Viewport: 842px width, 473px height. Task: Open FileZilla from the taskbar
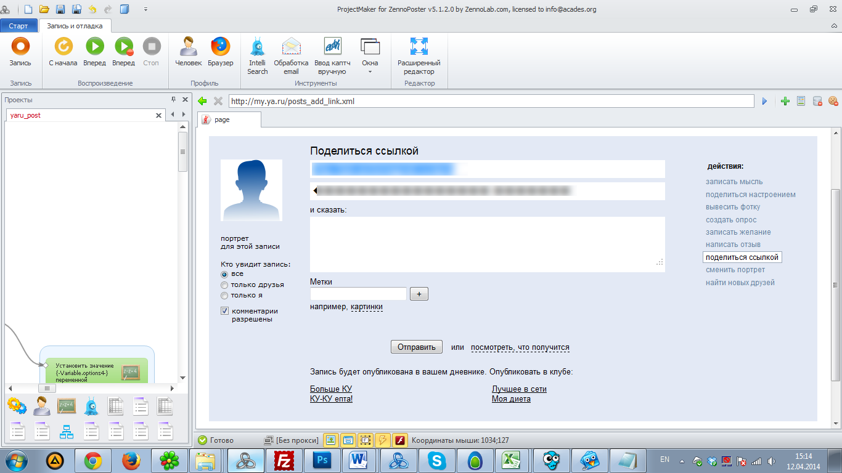point(285,461)
